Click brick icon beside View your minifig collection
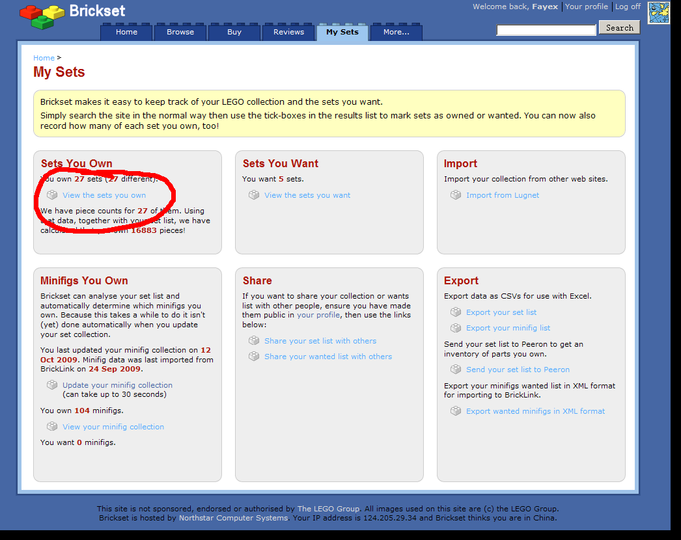Screen dimensions: 681x540 pos(52,426)
